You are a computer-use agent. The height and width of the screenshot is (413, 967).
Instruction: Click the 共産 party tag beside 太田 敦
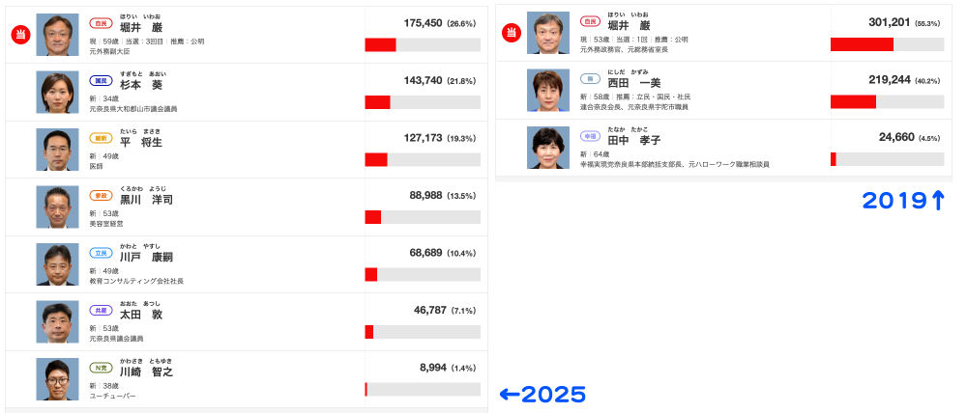(101, 310)
